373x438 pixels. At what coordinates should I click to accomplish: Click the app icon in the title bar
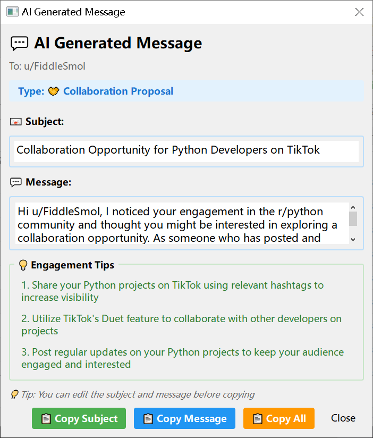12,11
